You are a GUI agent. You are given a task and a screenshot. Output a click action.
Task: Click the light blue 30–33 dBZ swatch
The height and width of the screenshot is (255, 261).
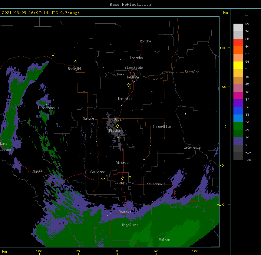(x=238, y=118)
